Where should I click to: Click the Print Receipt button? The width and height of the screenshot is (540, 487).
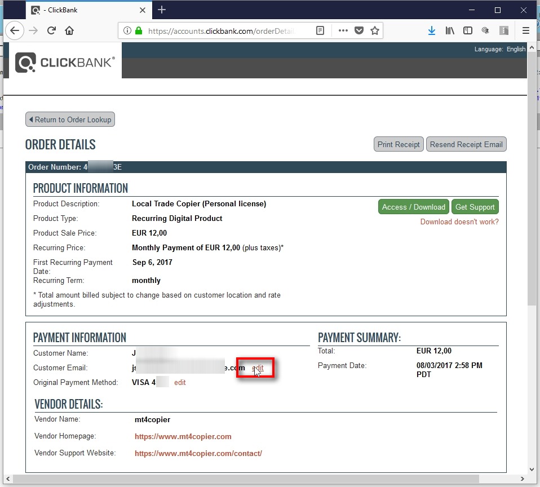click(x=399, y=144)
